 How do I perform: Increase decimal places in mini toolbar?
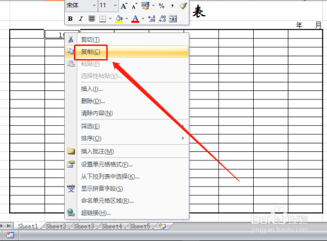(x=152, y=19)
